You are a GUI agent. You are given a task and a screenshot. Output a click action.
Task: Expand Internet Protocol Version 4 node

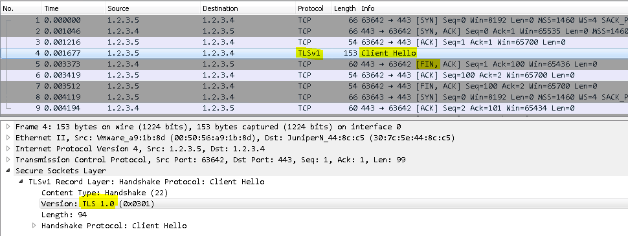8,149
